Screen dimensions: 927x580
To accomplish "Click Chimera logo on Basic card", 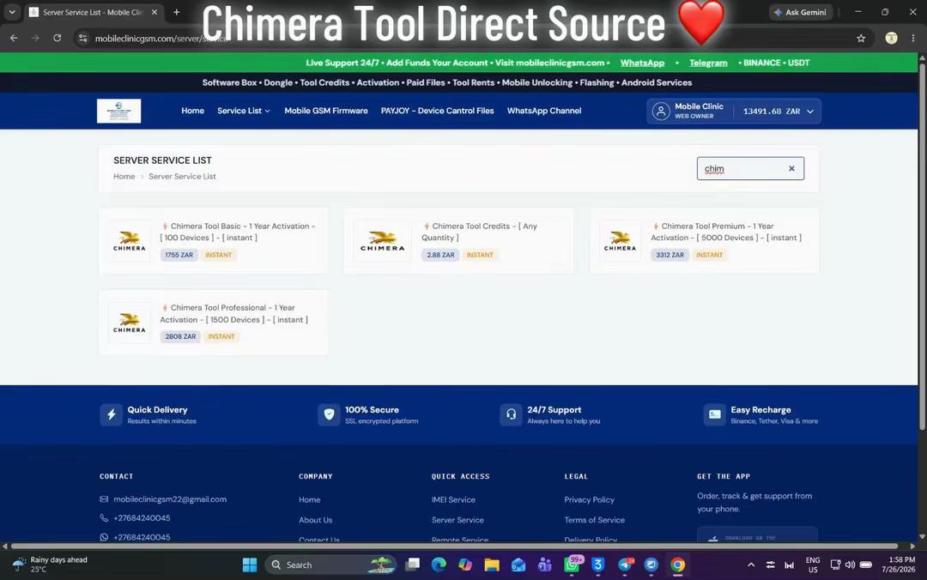I will (129, 240).
